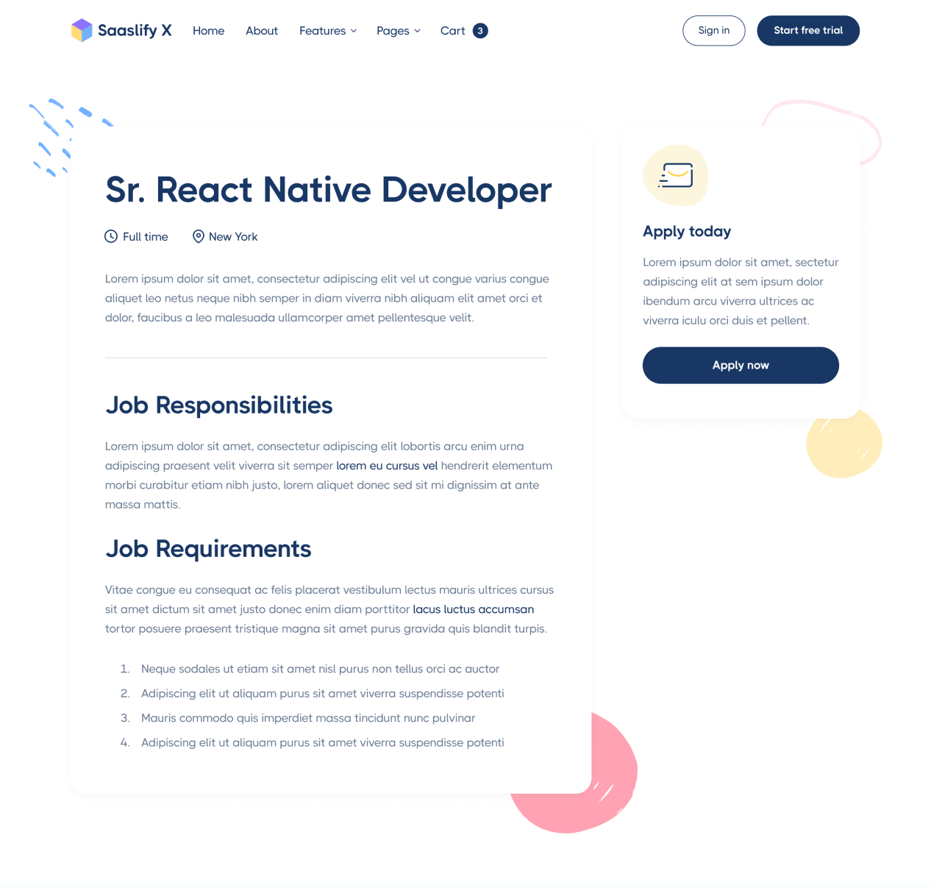The image size is (931, 888).
Task: Go to the Home page
Action: [x=208, y=31]
